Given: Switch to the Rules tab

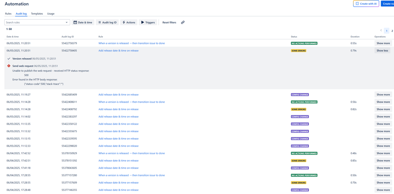Looking at the screenshot, I should click(8, 13).
